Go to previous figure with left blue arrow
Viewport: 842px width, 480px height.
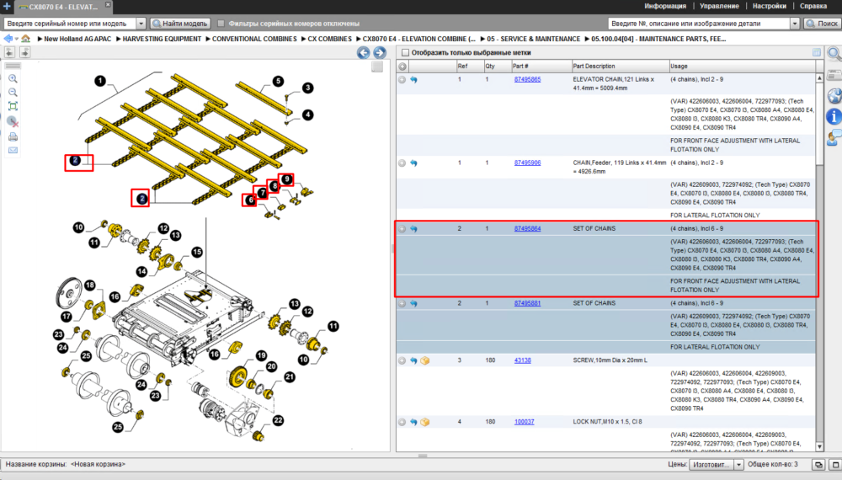coord(364,52)
